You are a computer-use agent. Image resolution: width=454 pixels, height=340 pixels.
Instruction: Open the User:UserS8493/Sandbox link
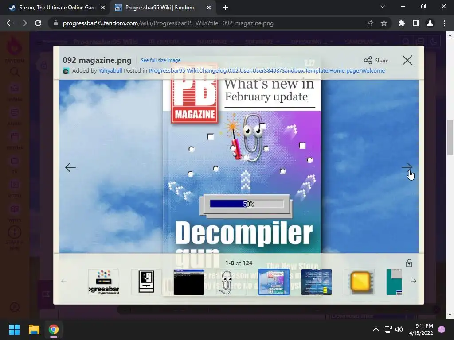(x=272, y=70)
